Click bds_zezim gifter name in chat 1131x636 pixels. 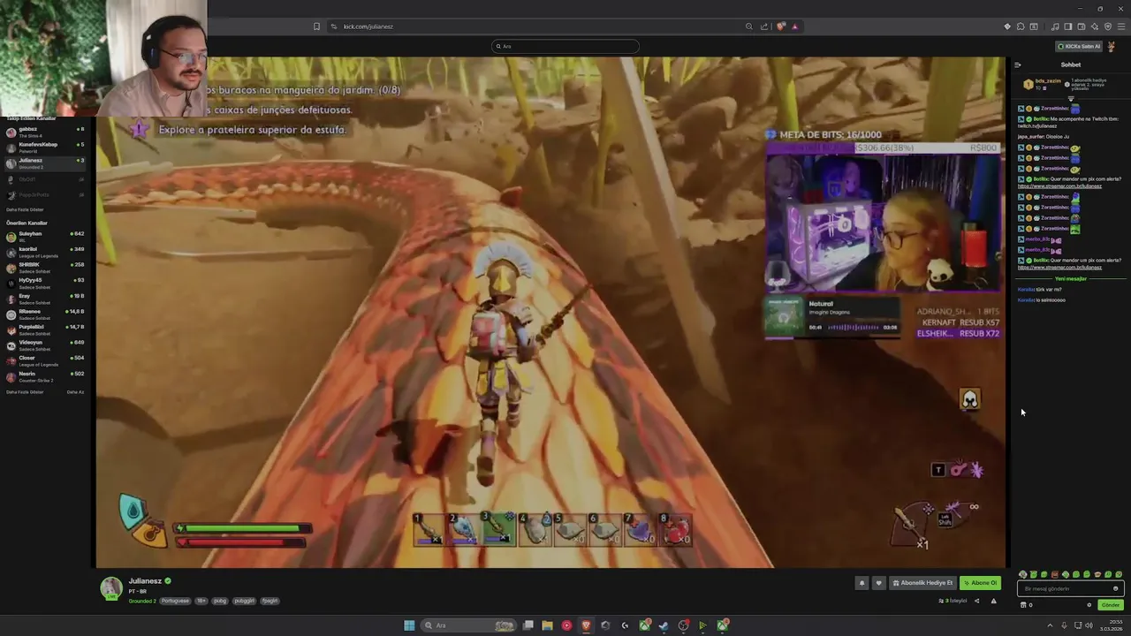[1048, 81]
